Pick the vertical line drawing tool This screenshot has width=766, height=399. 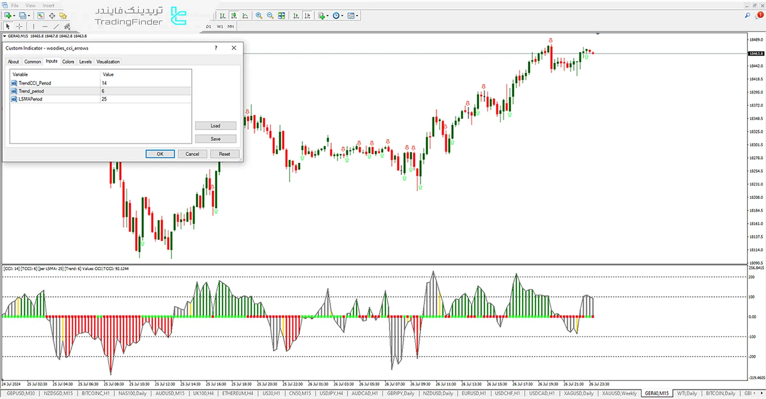[34, 27]
